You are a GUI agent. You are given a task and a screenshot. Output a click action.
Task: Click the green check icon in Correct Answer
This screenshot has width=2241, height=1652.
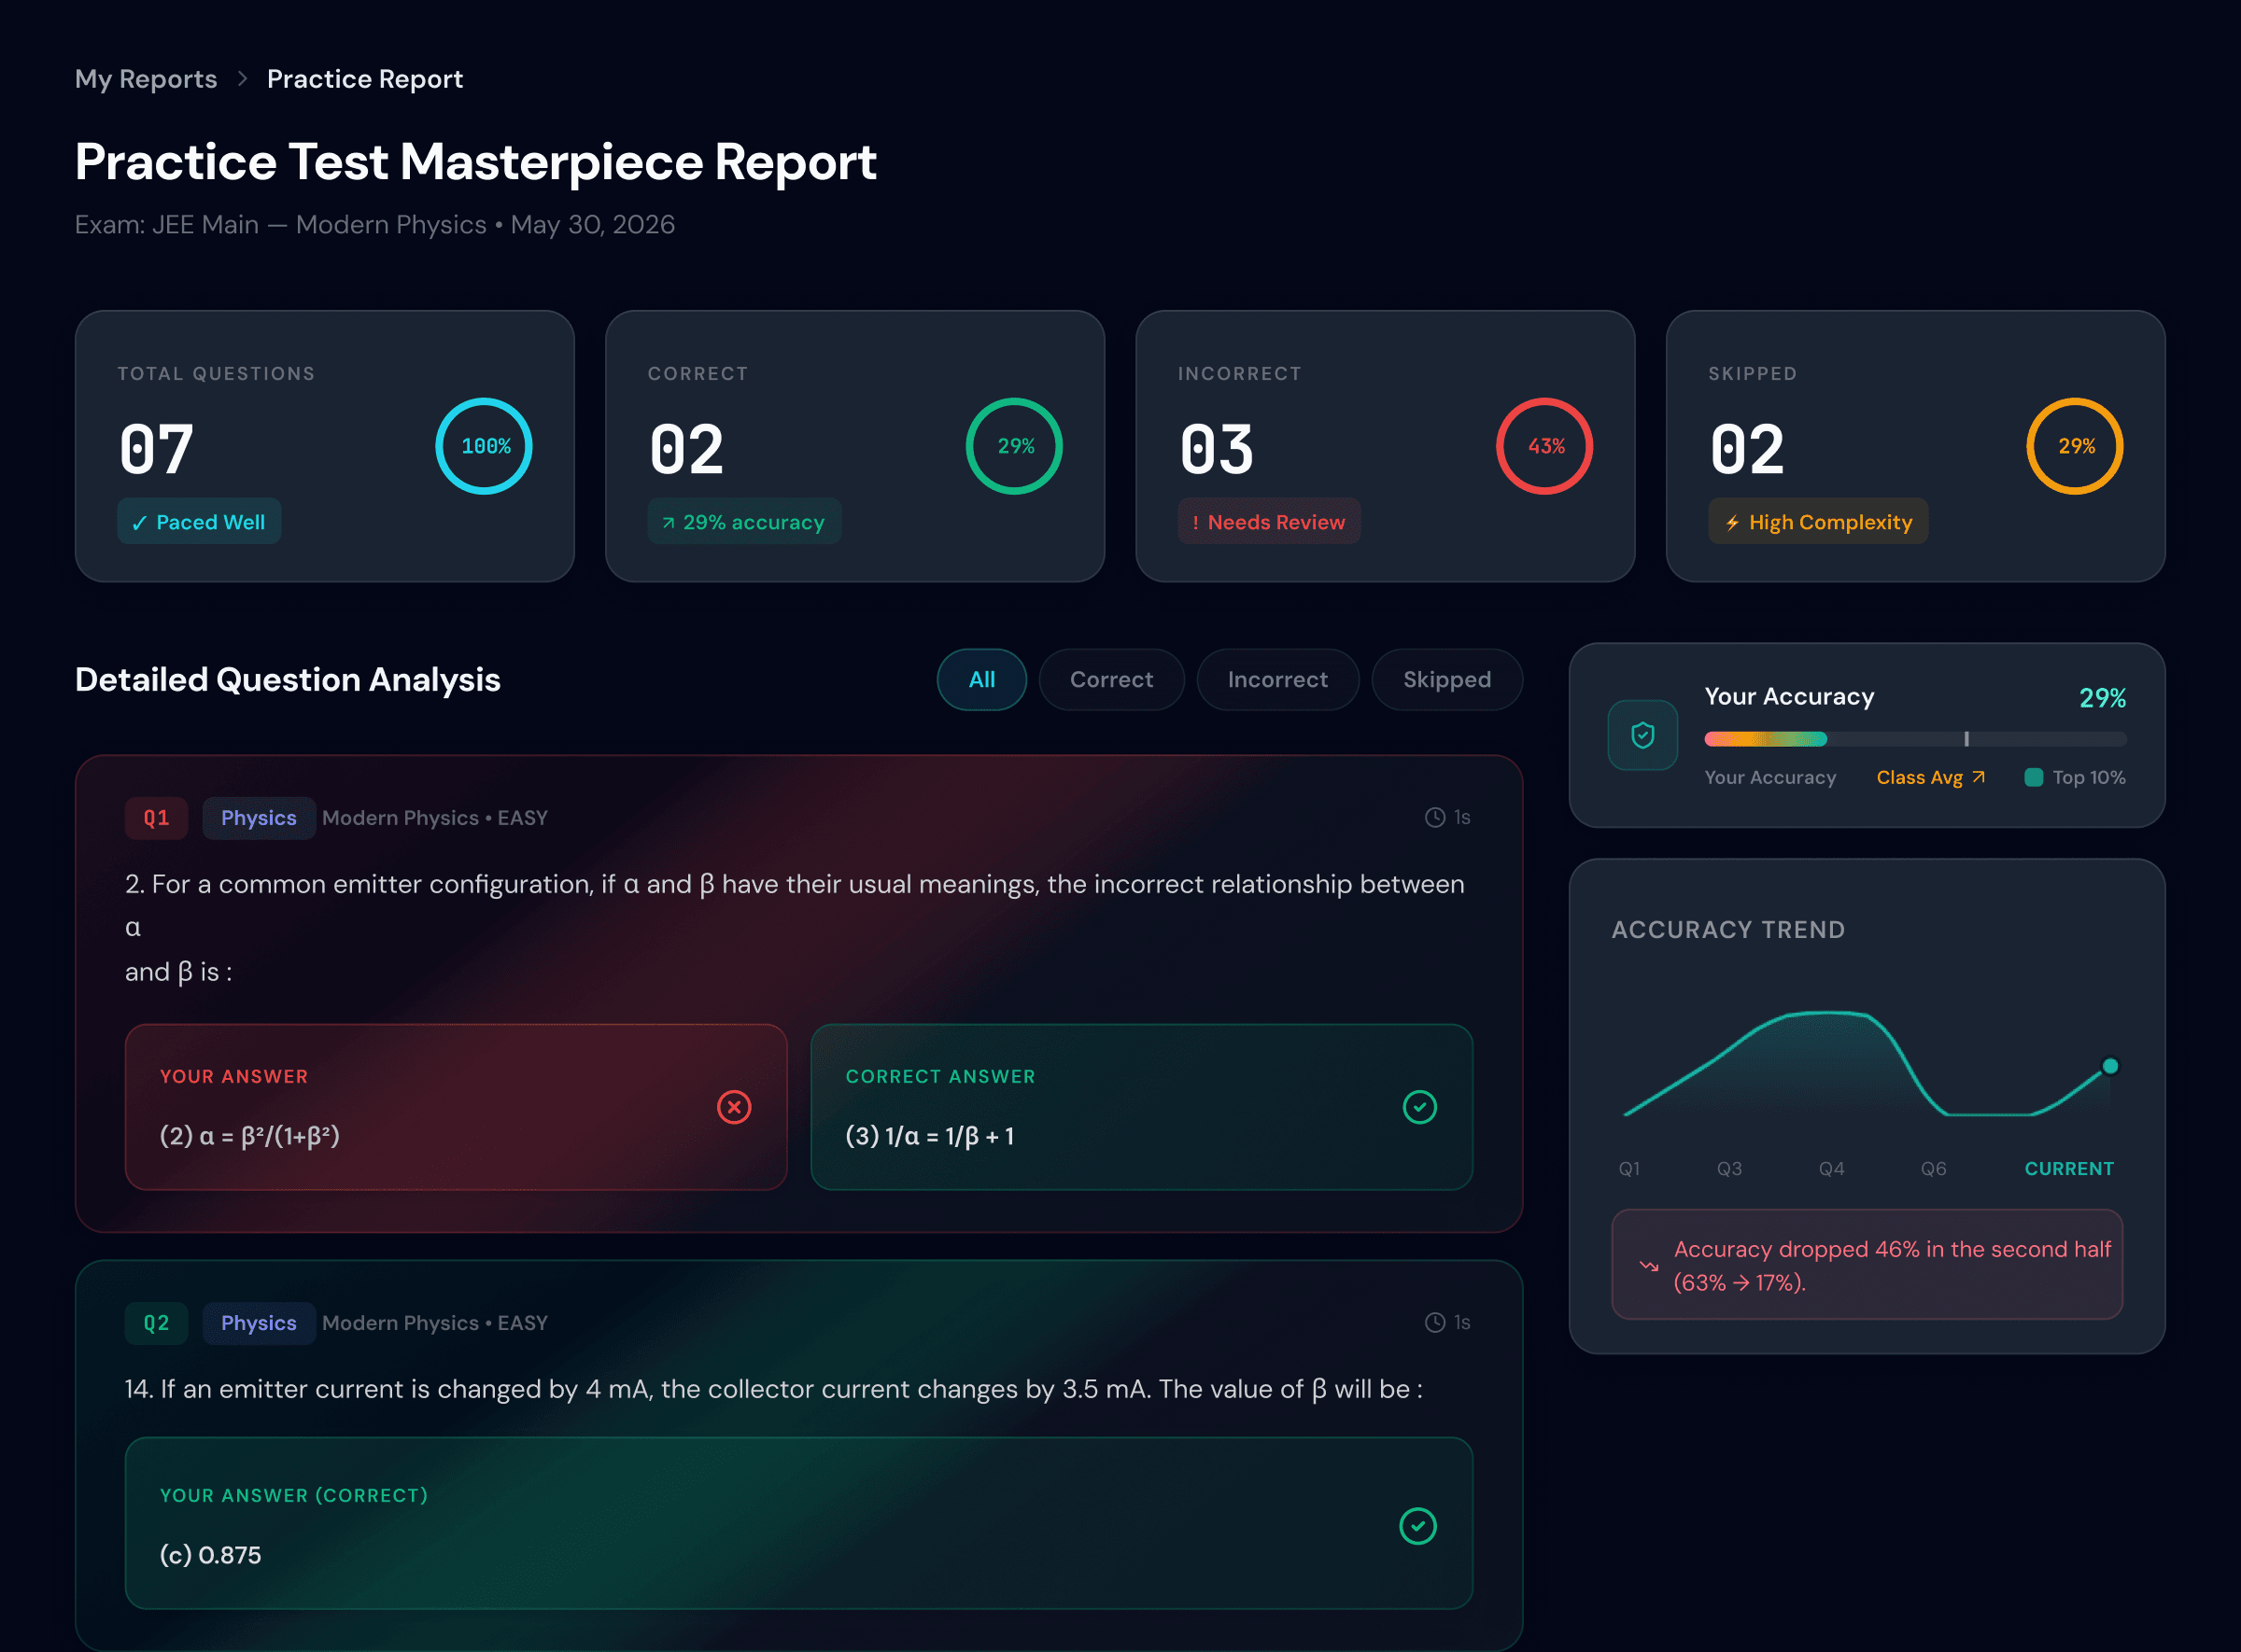[1419, 1107]
